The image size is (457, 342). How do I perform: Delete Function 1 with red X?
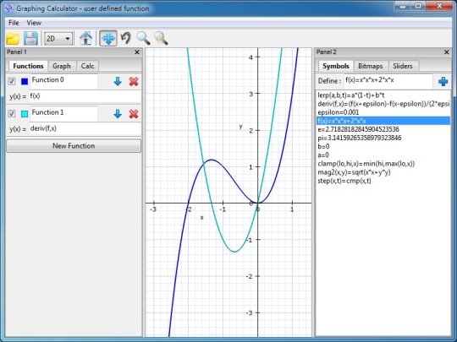tap(134, 114)
